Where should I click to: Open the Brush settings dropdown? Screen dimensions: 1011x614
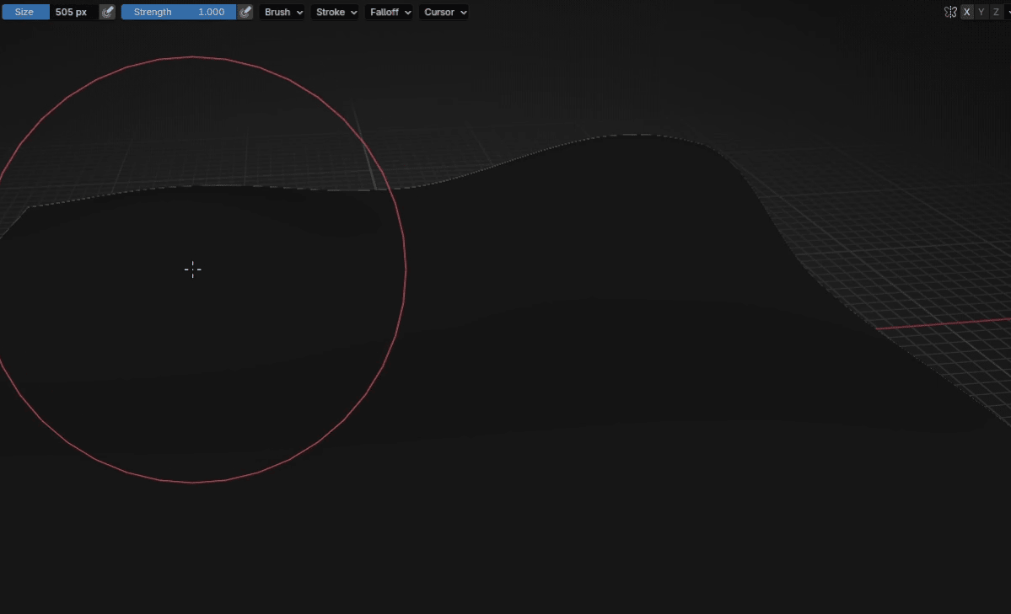(282, 12)
